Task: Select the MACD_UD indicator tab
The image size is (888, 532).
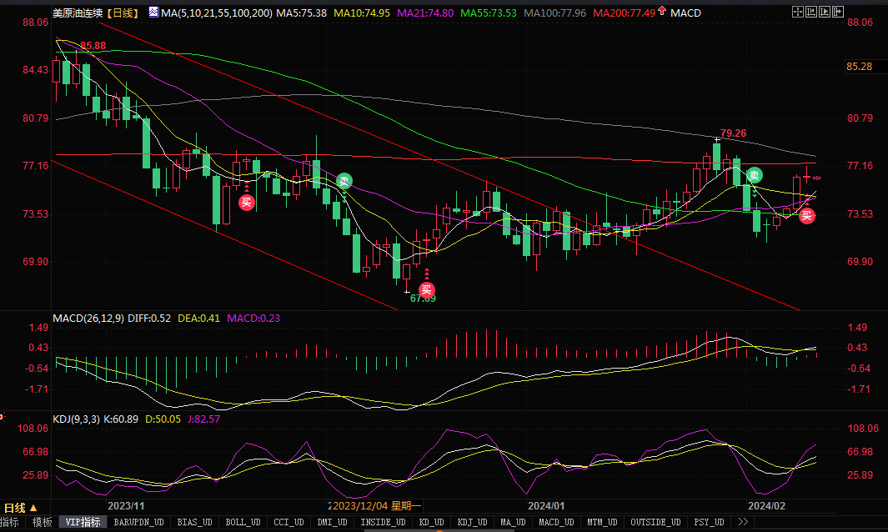Action: click(555, 523)
